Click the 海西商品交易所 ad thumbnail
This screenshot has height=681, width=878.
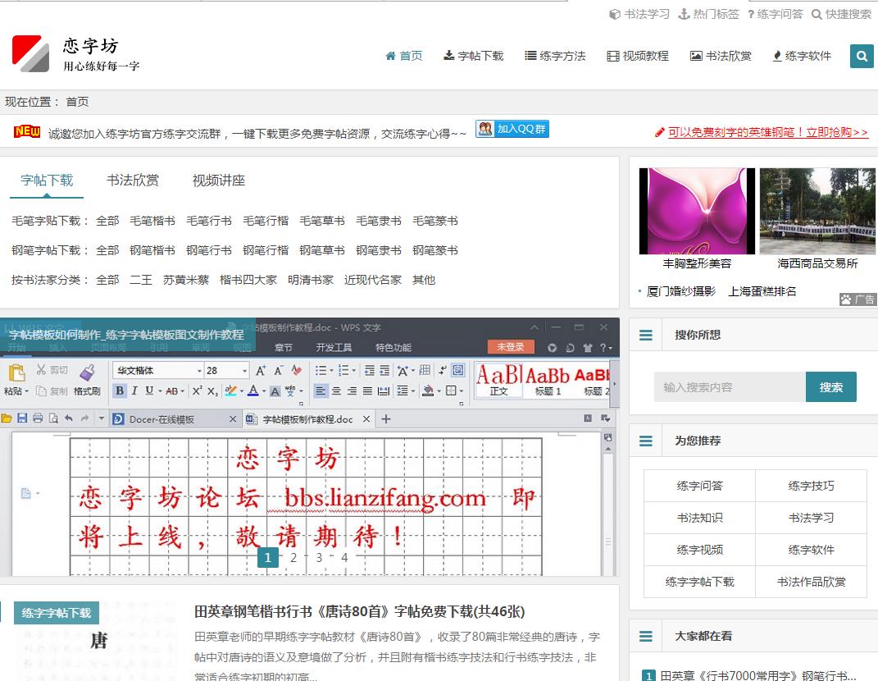(x=817, y=212)
